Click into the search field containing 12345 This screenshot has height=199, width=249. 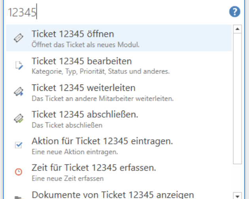[119, 13]
